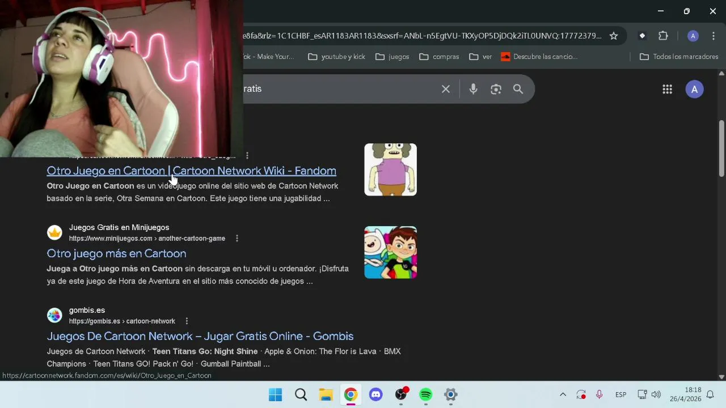Open Settings from the taskbar
726x408 pixels.
click(x=450, y=394)
